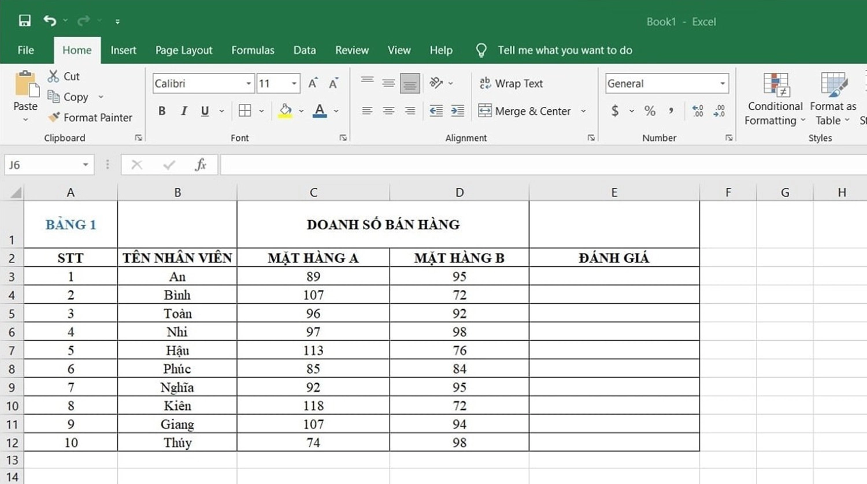Open the General number format dropdown
This screenshot has height=484, width=867.
point(722,84)
